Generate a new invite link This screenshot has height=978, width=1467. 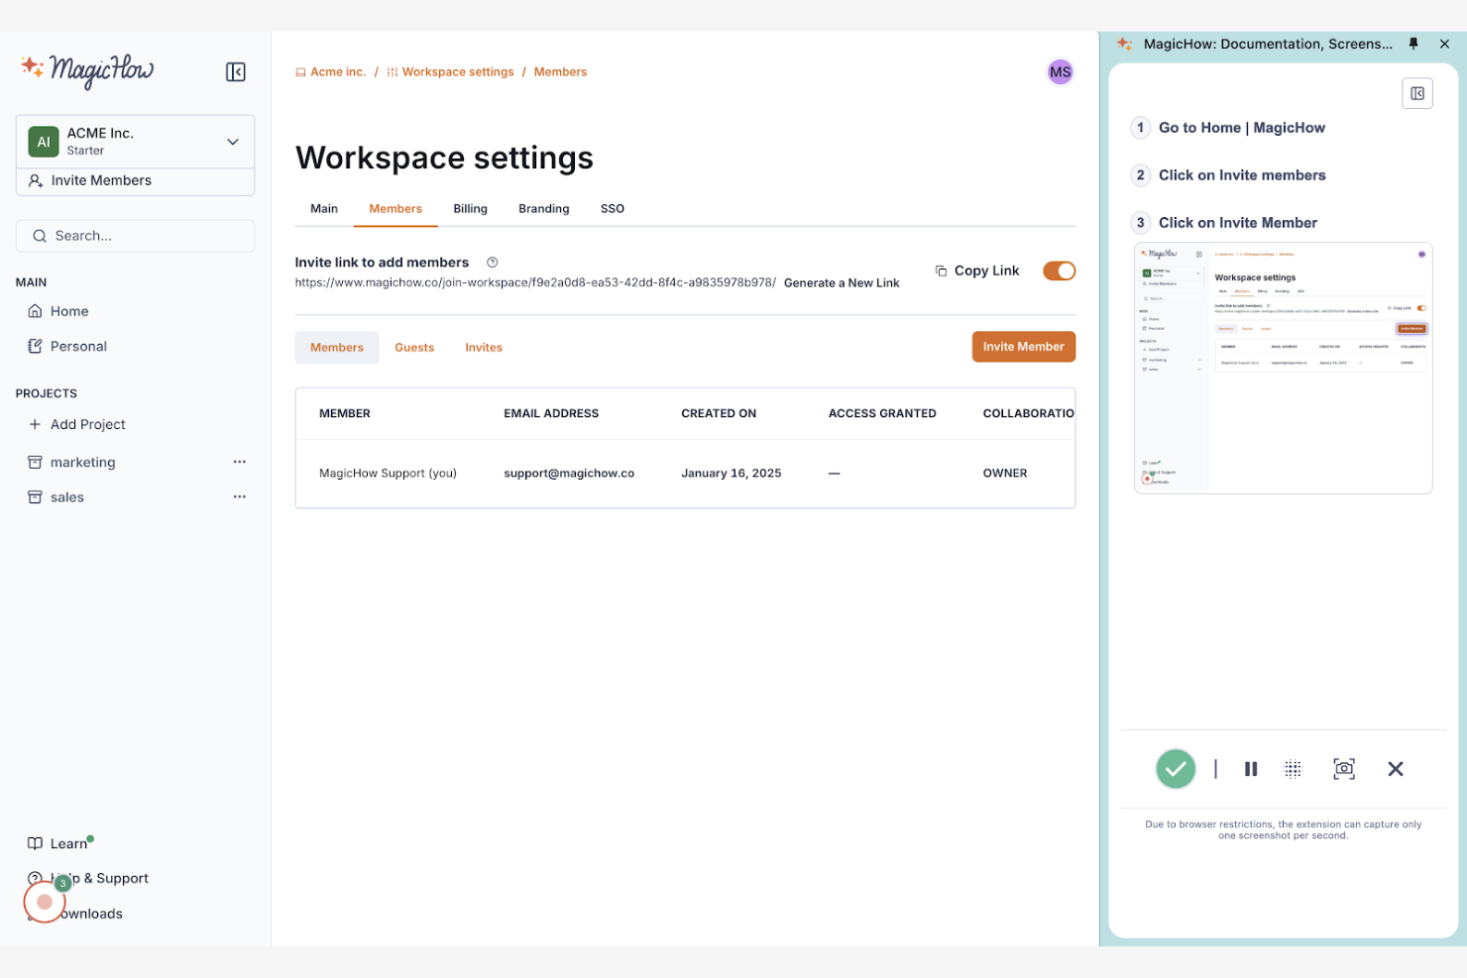pos(842,282)
